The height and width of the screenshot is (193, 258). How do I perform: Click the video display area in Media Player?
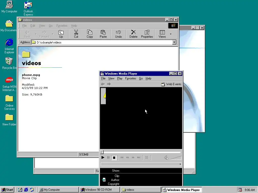coord(141,118)
